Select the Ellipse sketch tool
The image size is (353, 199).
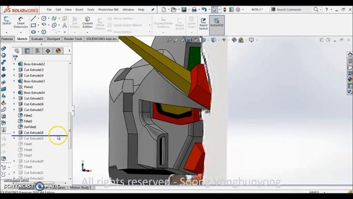click(54, 25)
